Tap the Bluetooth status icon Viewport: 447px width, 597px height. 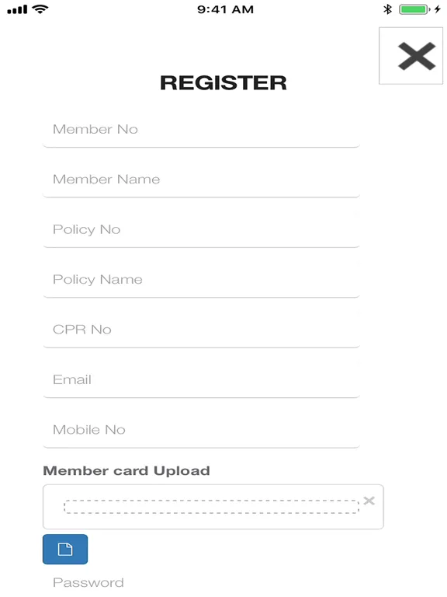pyautogui.click(x=387, y=9)
